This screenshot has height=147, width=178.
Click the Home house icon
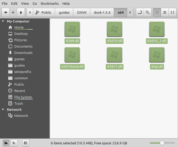coord(10,27)
